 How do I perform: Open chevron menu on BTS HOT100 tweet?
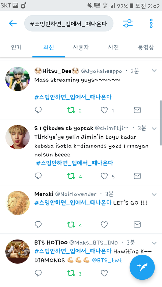coord(154,243)
